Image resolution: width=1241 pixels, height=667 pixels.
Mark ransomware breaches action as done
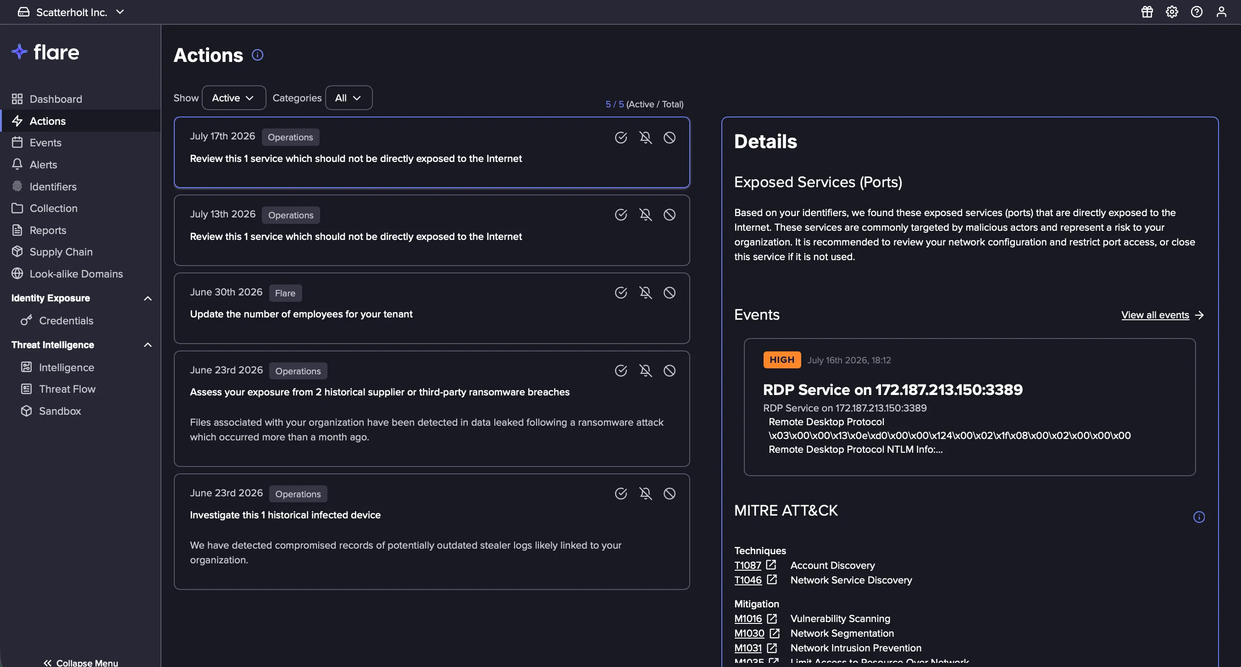click(x=621, y=371)
